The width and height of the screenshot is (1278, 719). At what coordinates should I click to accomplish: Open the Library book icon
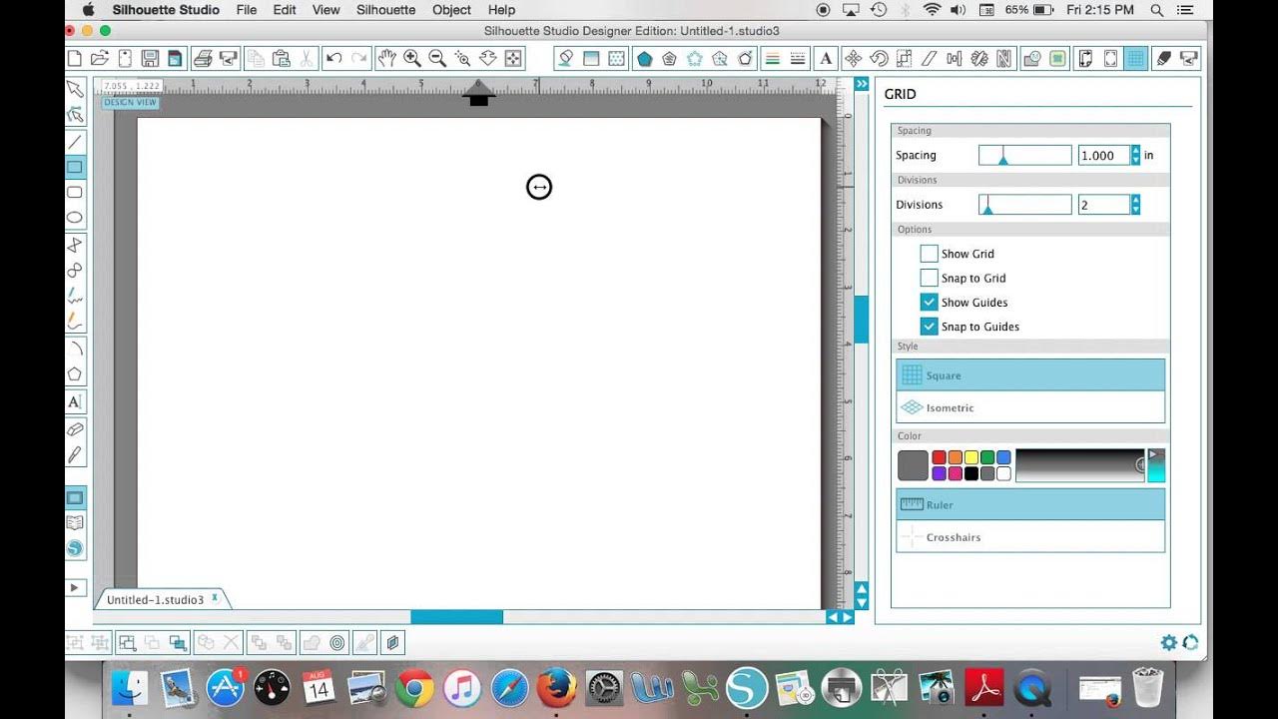[75, 522]
